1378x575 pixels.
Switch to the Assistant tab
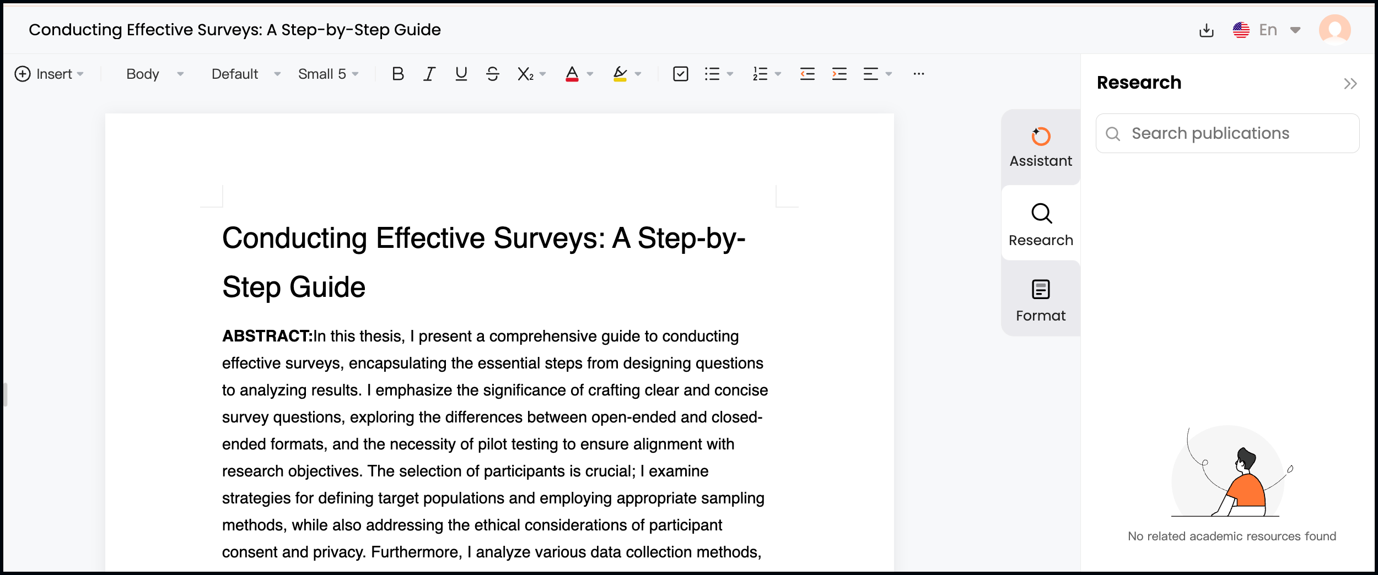pos(1040,148)
